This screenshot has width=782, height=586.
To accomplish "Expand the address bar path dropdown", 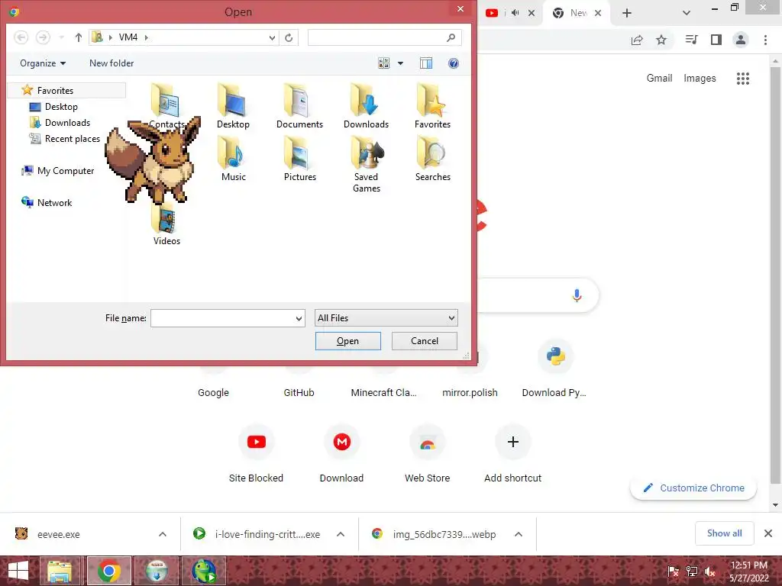I will tap(272, 38).
